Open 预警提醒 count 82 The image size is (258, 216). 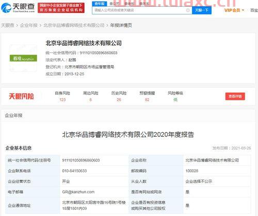[147, 100]
